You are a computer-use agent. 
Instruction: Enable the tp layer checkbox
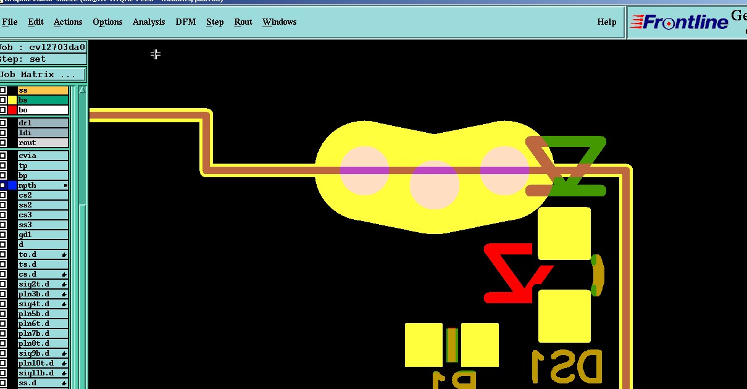(x=3, y=165)
